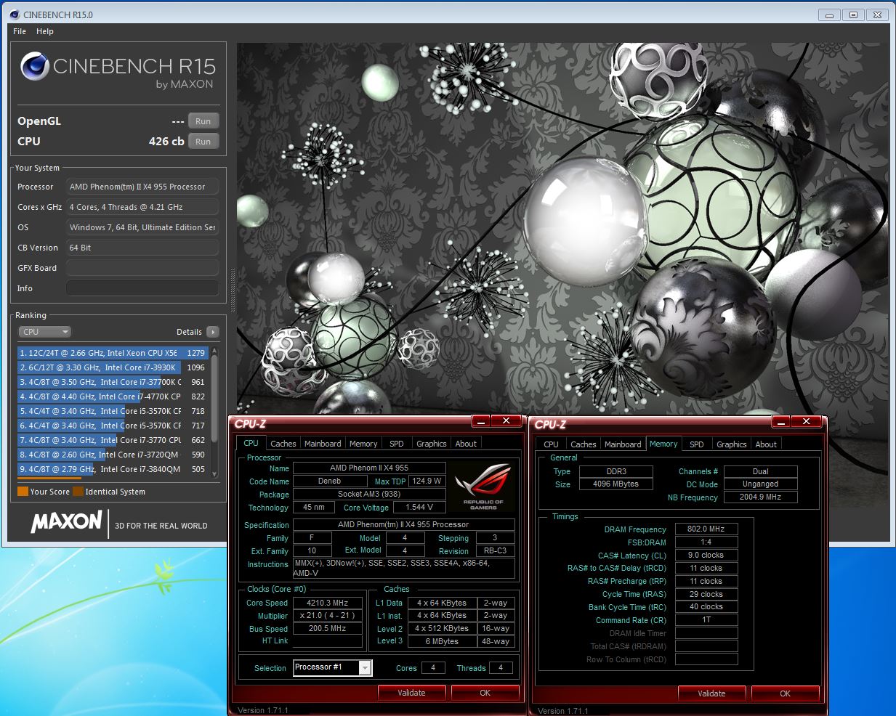Screen dimensions: 896x716
Task: Run the CPU benchmark
Action: click(x=203, y=142)
